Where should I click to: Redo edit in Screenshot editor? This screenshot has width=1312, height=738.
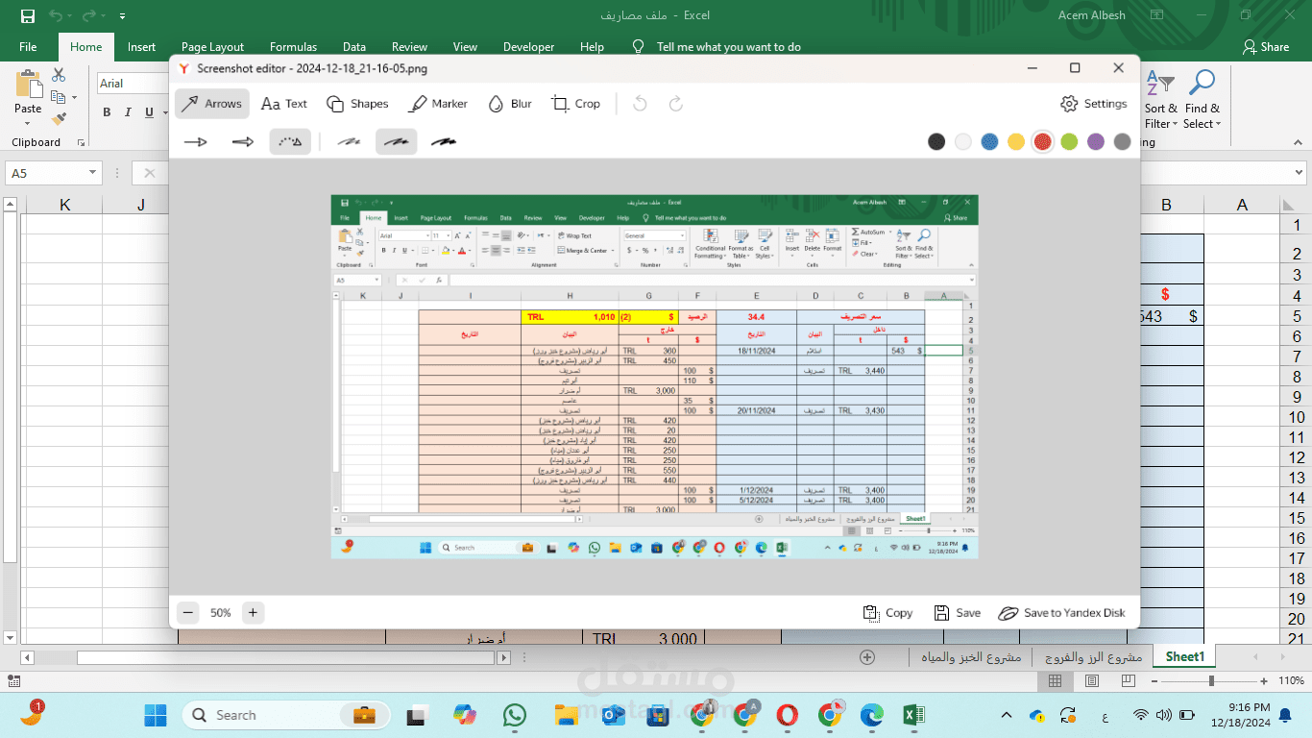675,104
